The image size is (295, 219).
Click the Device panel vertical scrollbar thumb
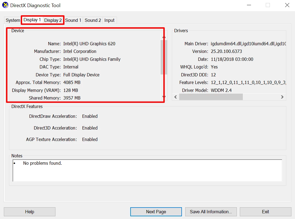click(164, 57)
